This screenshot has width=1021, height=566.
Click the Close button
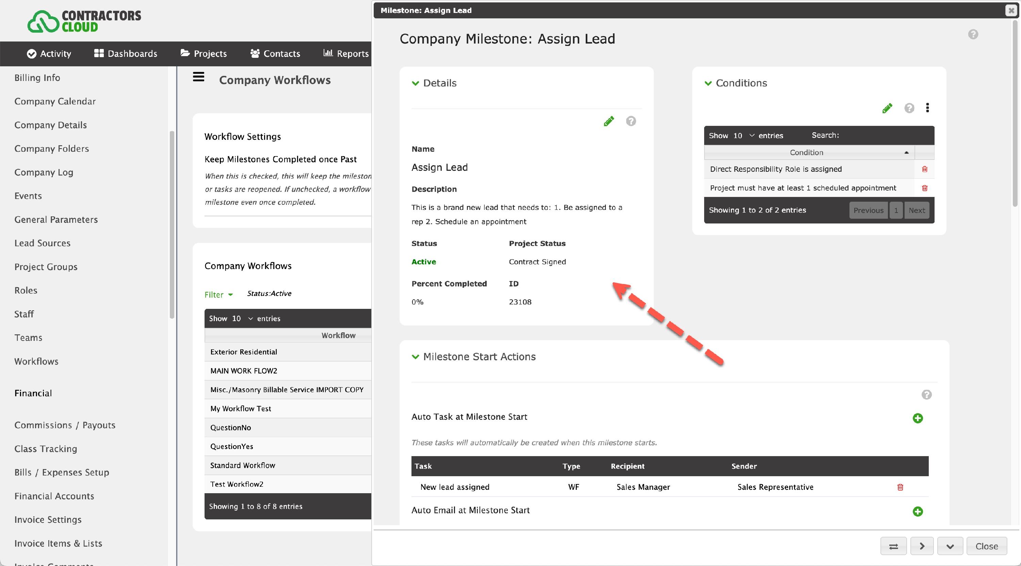(987, 547)
